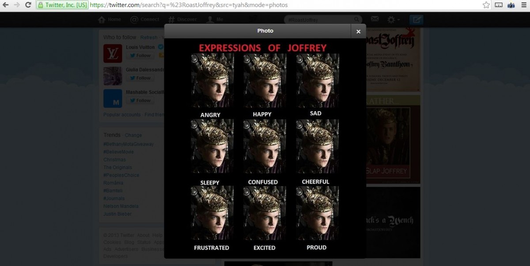Click Refresh in Who to follow
Image resolution: width=530 pixels, height=266 pixels.
pyautogui.click(x=149, y=37)
